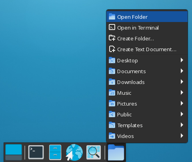Click the terminal icon beside Open in Terminal
Image resolution: width=192 pixels, height=162 pixels.
click(x=112, y=27)
